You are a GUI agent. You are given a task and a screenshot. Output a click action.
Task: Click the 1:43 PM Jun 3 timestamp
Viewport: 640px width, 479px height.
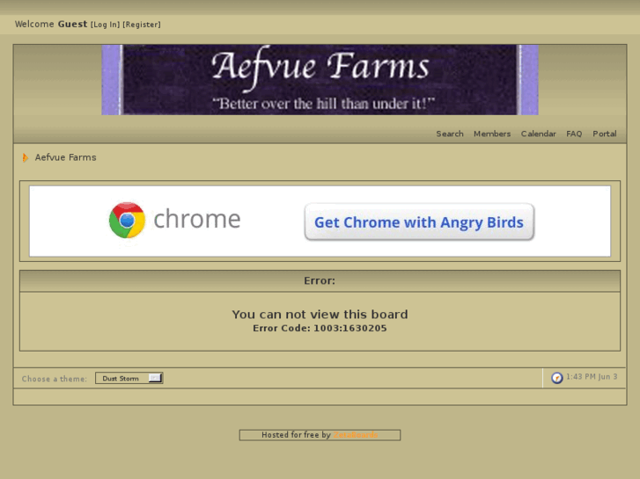coord(592,377)
